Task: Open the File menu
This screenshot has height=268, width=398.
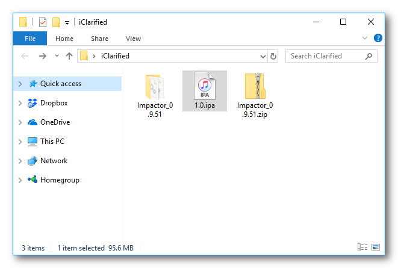Action: pyautogui.click(x=30, y=39)
